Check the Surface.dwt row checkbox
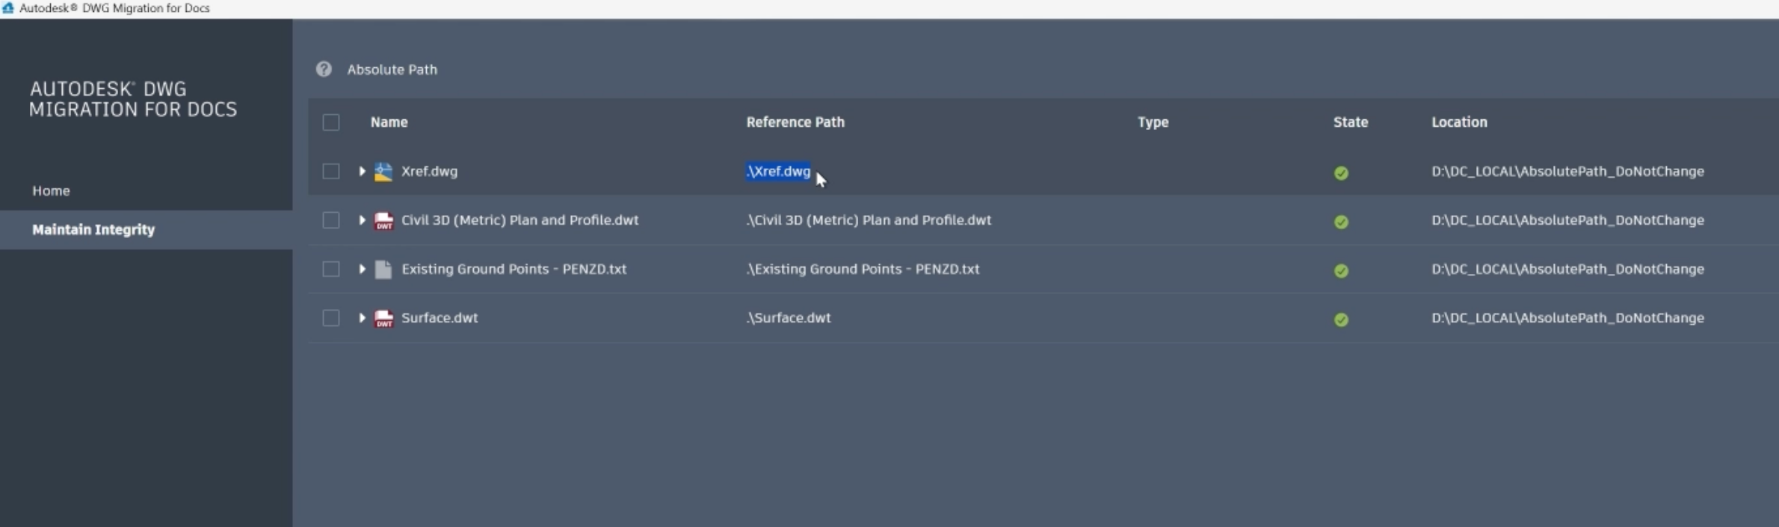 [x=331, y=318]
